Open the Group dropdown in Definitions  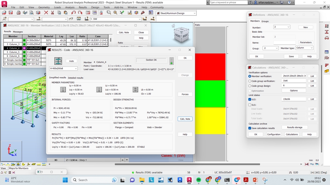pyautogui.click(x=276, y=48)
